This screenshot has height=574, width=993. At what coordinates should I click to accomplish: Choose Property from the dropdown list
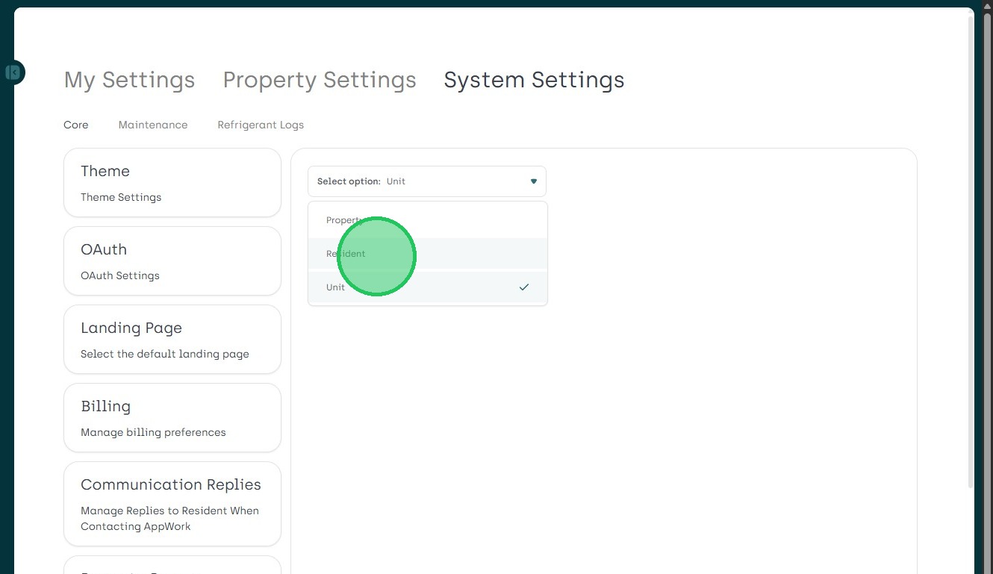coord(428,220)
